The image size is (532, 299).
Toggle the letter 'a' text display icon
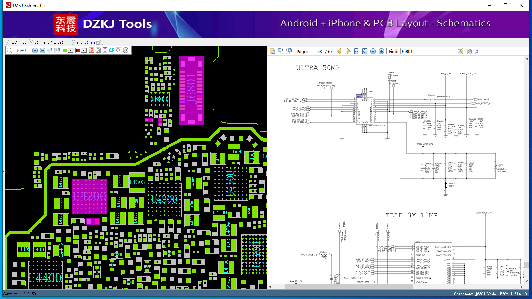pyautogui.click(x=98, y=51)
